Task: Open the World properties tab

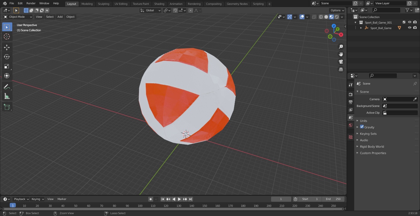Action: 351,125
